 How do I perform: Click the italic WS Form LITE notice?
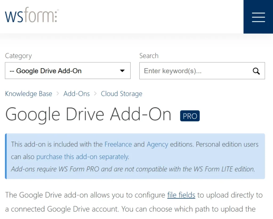click(x=133, y=169)
